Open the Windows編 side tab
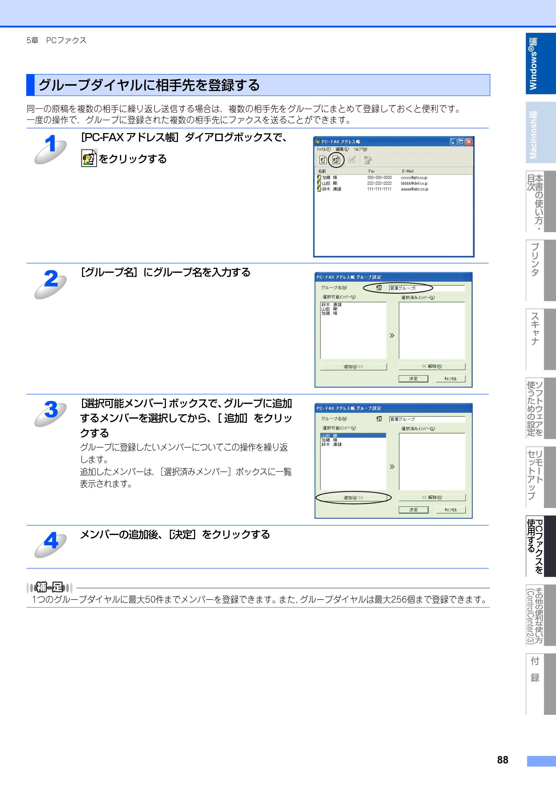556x788 pixels. click(541, 63)
